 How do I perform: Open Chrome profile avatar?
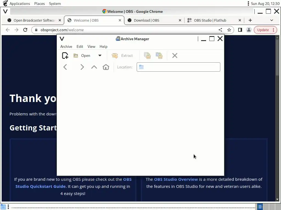point(249,30)
